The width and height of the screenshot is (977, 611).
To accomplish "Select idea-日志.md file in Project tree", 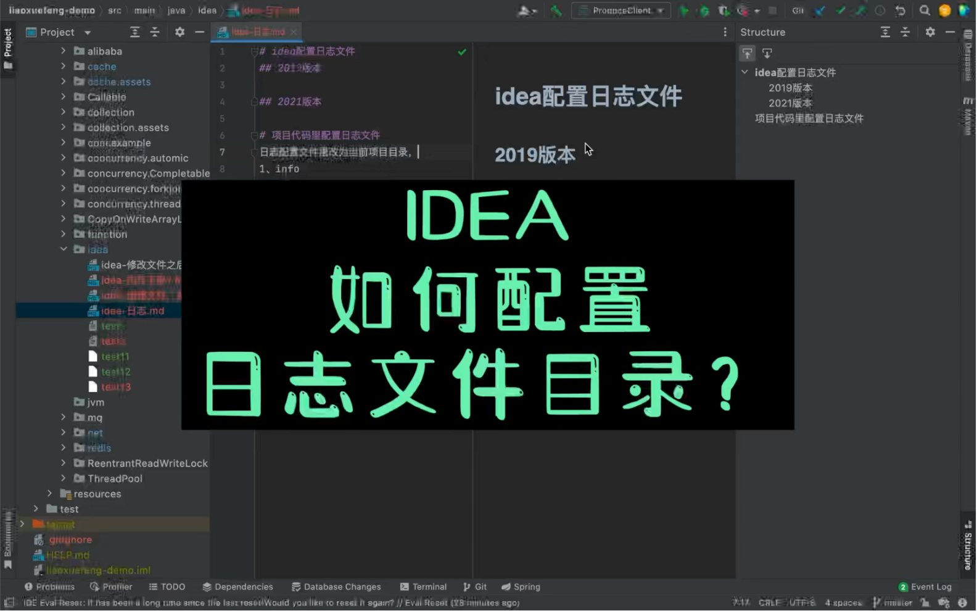I will coord(133,310).
